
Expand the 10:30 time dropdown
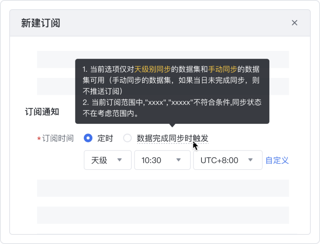(162, 160)
